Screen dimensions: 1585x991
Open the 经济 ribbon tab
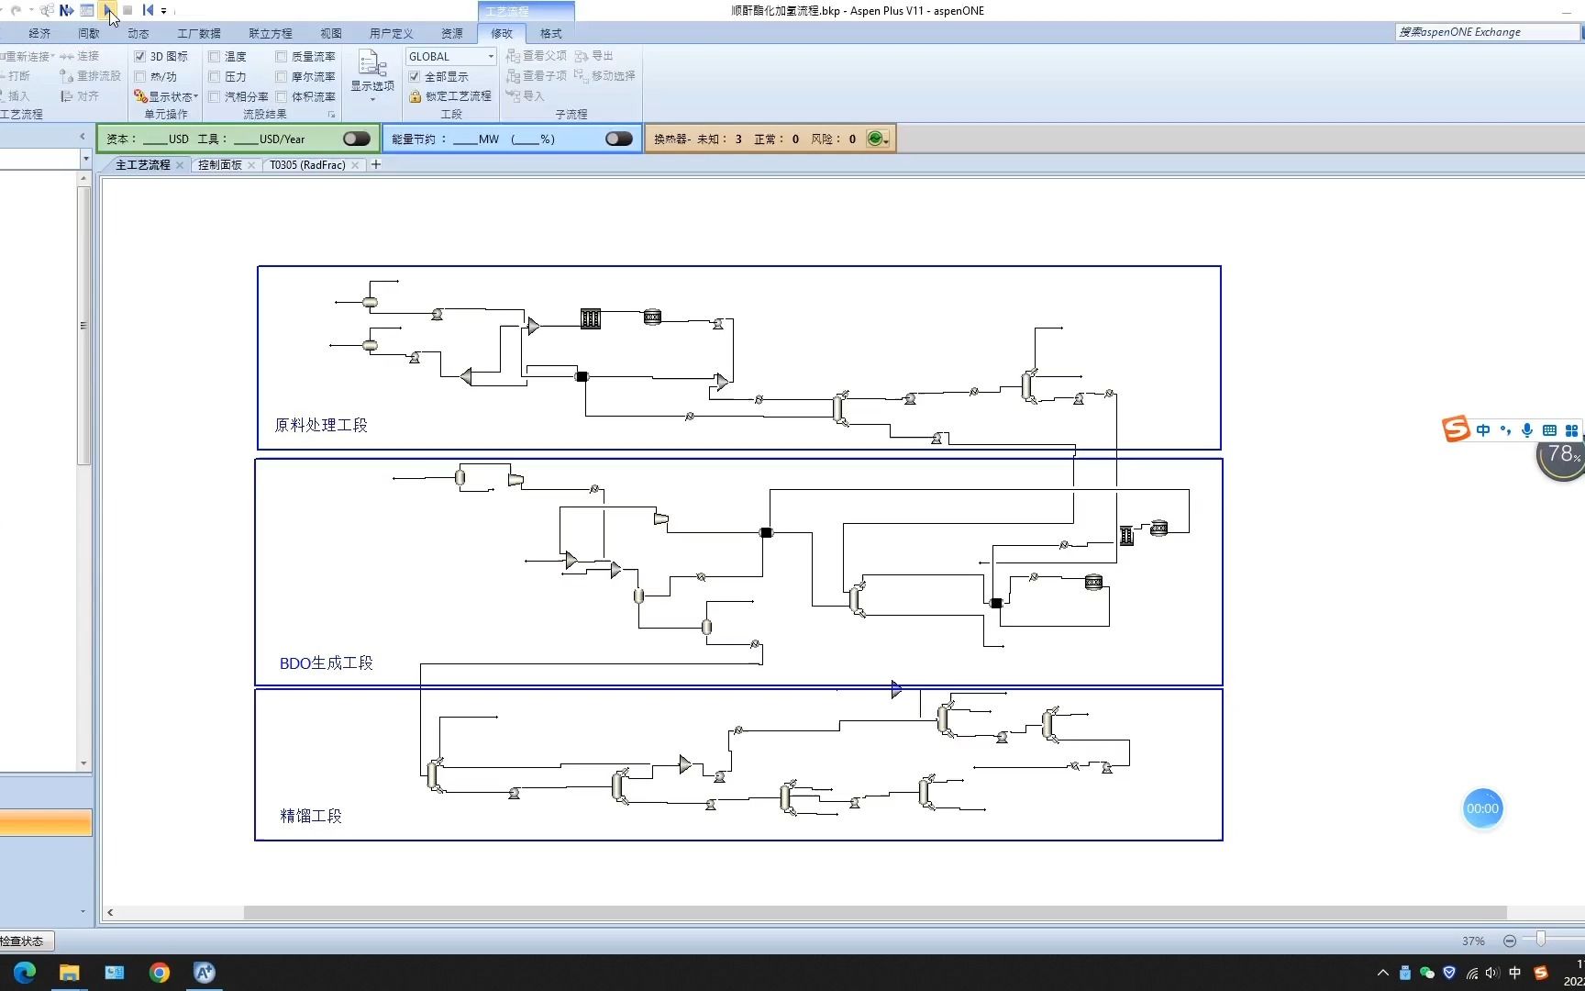click(x=39, y=33)
